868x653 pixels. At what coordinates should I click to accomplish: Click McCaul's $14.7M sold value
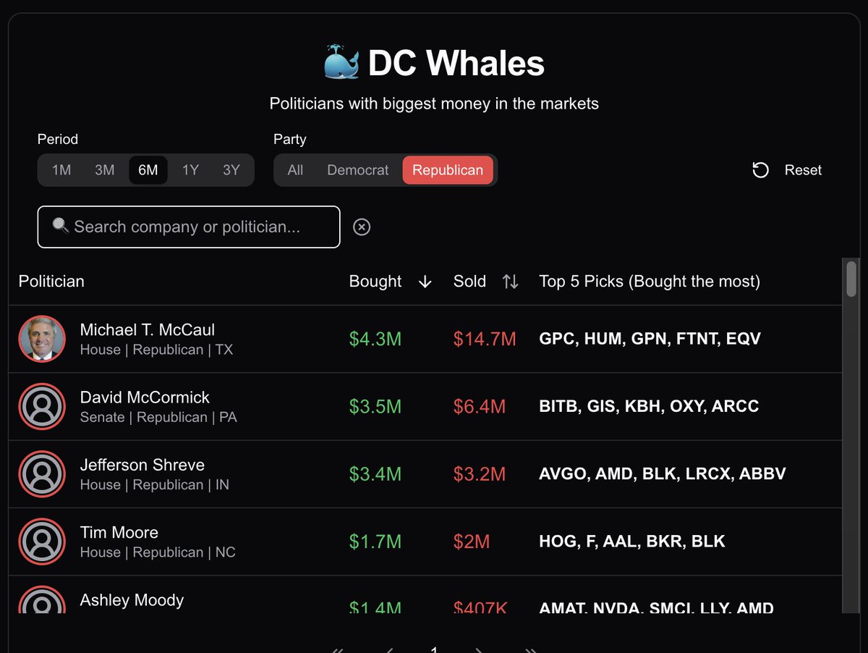tap(485, 339)
